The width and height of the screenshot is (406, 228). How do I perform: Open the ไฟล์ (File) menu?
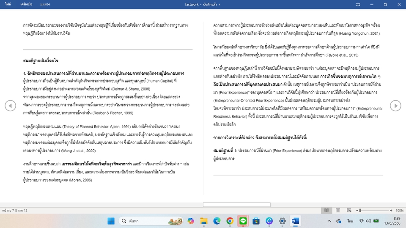pyautogui.click(x=8, y=4)
